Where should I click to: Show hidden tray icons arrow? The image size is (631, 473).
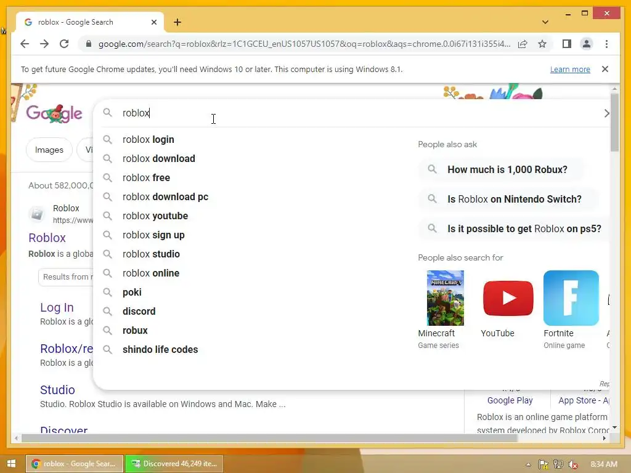tap(528, 464)
